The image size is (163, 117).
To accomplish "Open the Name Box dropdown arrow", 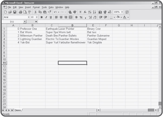I will click(25, 21).
